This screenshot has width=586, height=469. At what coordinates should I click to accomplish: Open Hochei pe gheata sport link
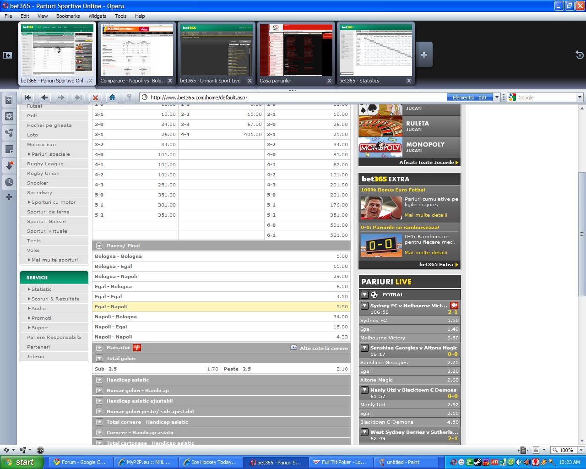[49, 125]
